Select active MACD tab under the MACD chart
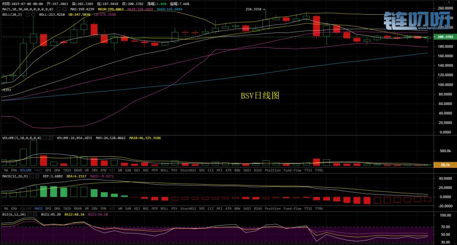457x245 pixels. (38, 208)
